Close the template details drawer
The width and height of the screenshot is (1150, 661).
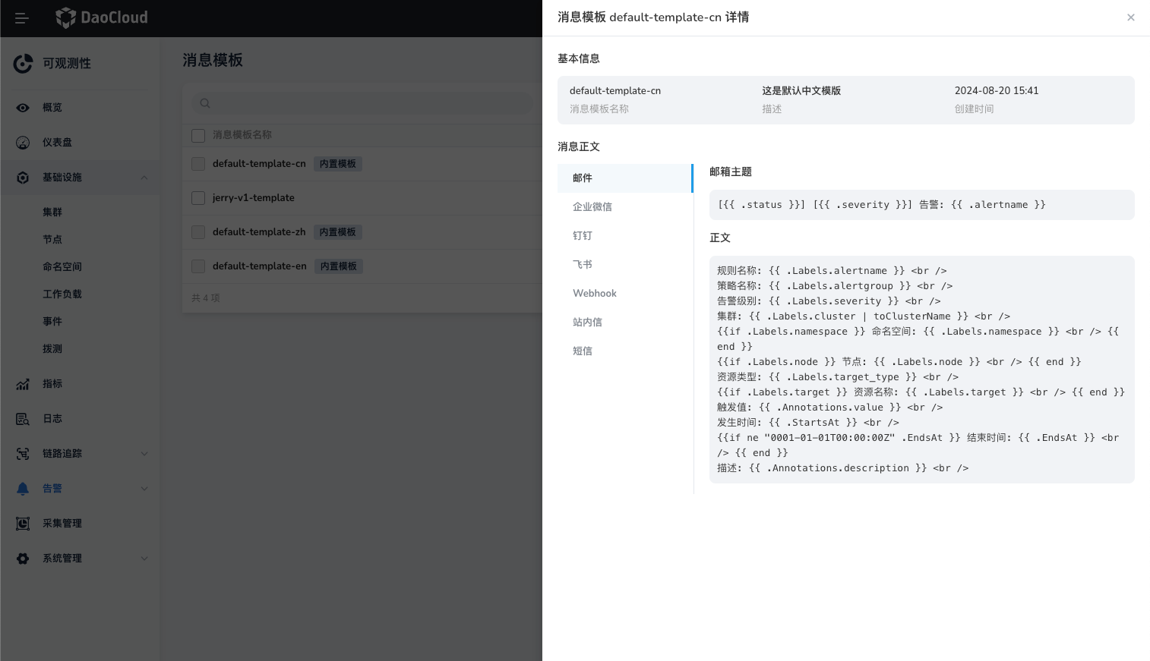pyautogui.click(x=1130, y=17)
